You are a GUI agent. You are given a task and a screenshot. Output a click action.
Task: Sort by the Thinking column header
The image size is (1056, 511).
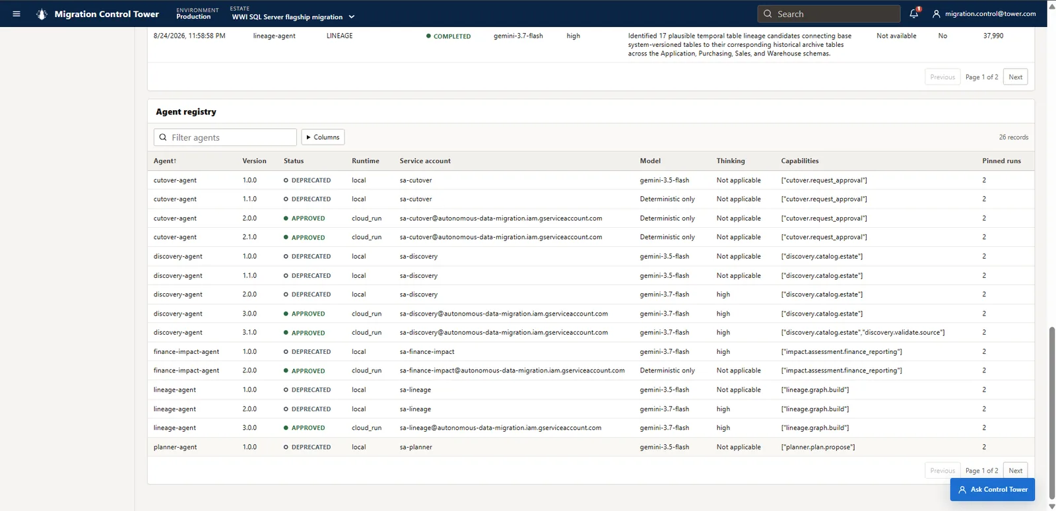(731, 161)
